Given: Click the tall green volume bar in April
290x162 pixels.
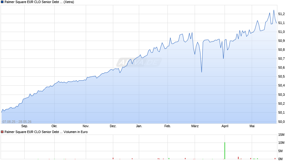Looking at the screenshot, I should [x=225, y=151].
